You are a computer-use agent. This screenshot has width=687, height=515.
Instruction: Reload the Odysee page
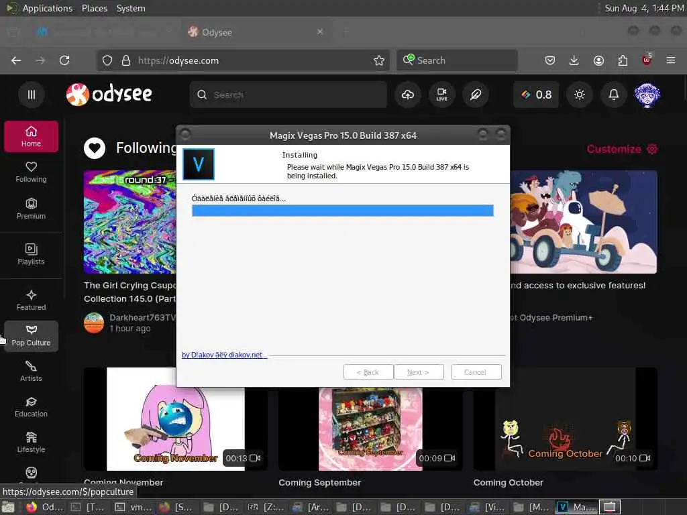click(64, 60)
